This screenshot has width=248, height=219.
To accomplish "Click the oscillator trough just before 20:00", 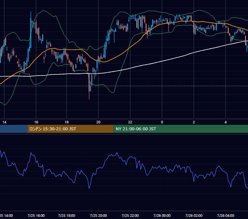I will pos(89,188).
